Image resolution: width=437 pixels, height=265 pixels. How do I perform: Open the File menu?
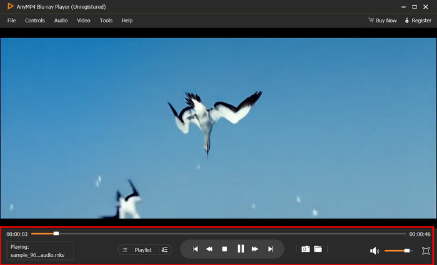[11, 21]
